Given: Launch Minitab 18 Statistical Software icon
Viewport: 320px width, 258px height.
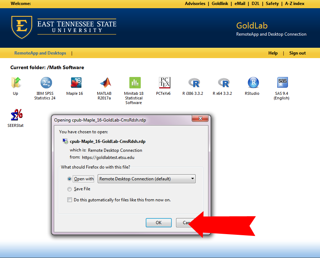Looking at the screenshot, I should tap(135, 83).
